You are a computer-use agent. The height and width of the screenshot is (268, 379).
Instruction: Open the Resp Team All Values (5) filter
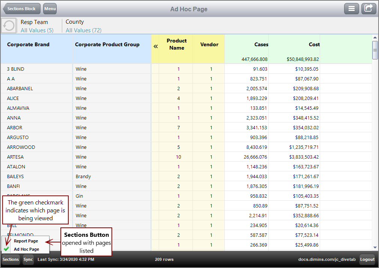[x=37, y=30]
